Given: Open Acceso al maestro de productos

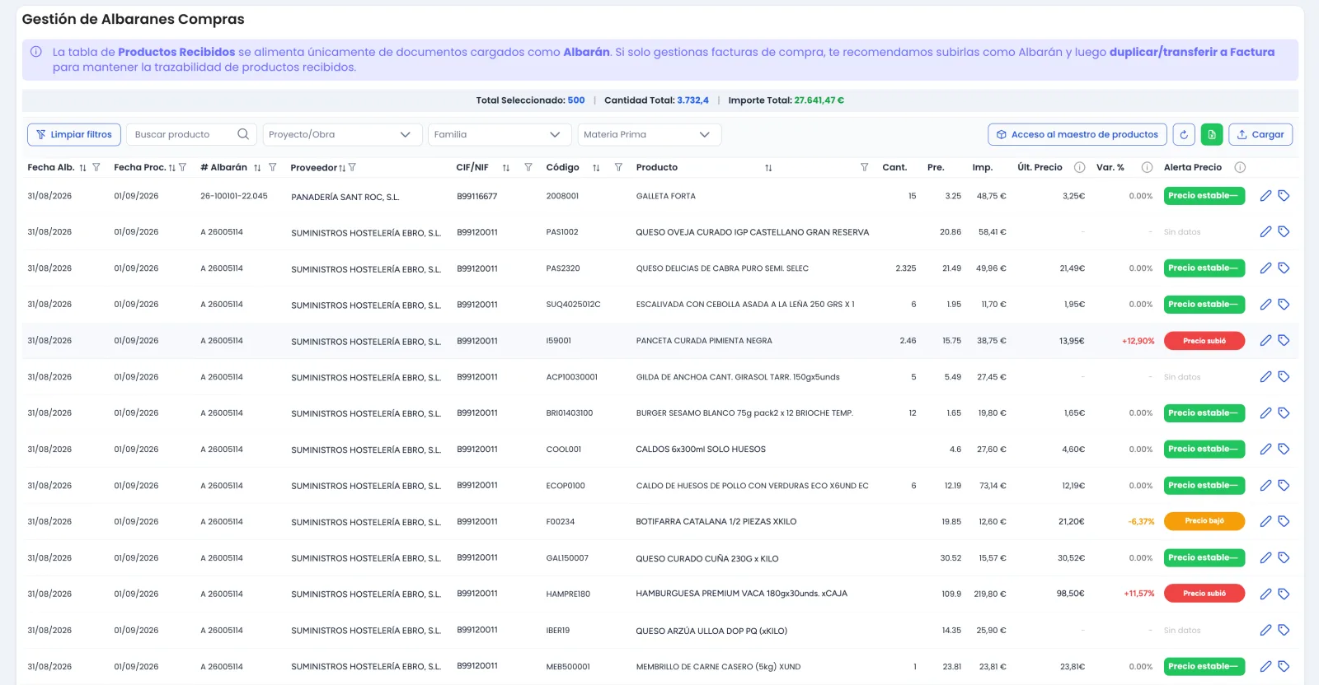Looking at the screenshot, I should (x=1077, y=134).
